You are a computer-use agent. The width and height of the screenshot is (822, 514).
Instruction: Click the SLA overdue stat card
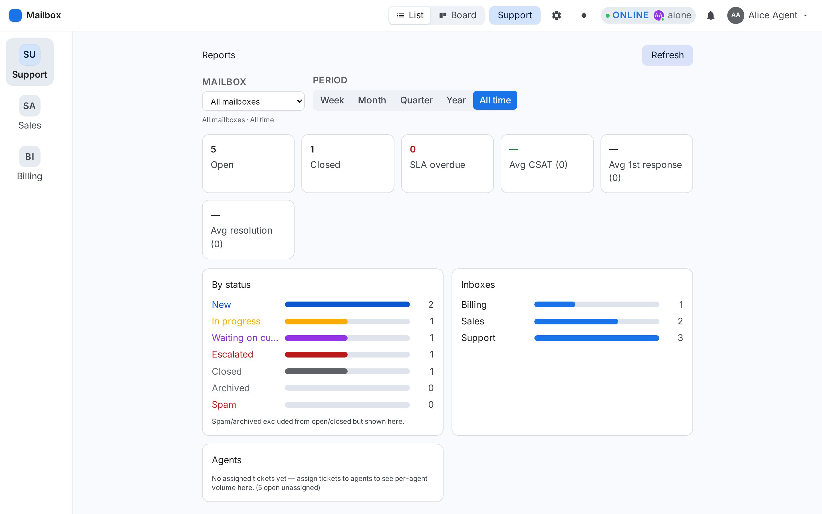[x=447, y=164]
